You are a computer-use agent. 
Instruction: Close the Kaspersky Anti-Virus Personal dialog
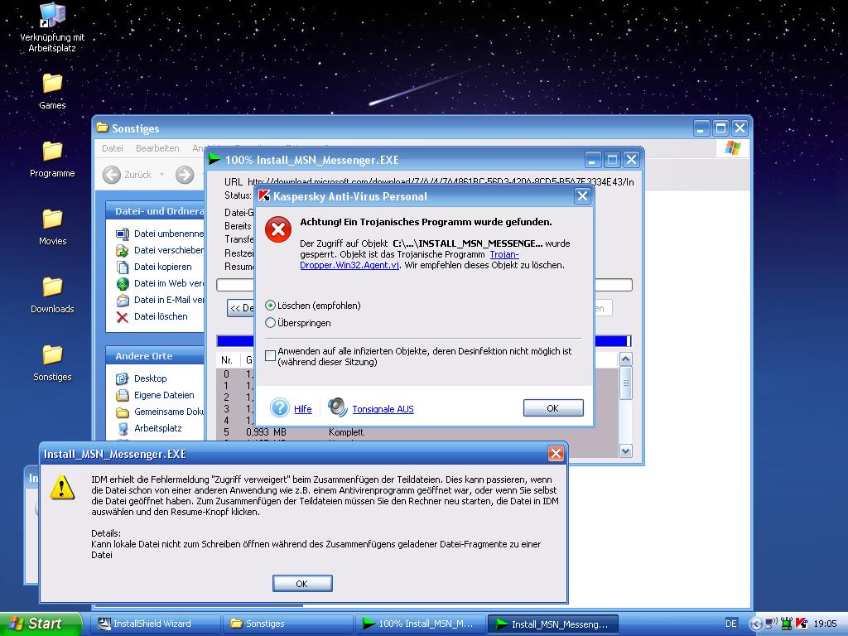pyautogui.click(x=582, y=195)
